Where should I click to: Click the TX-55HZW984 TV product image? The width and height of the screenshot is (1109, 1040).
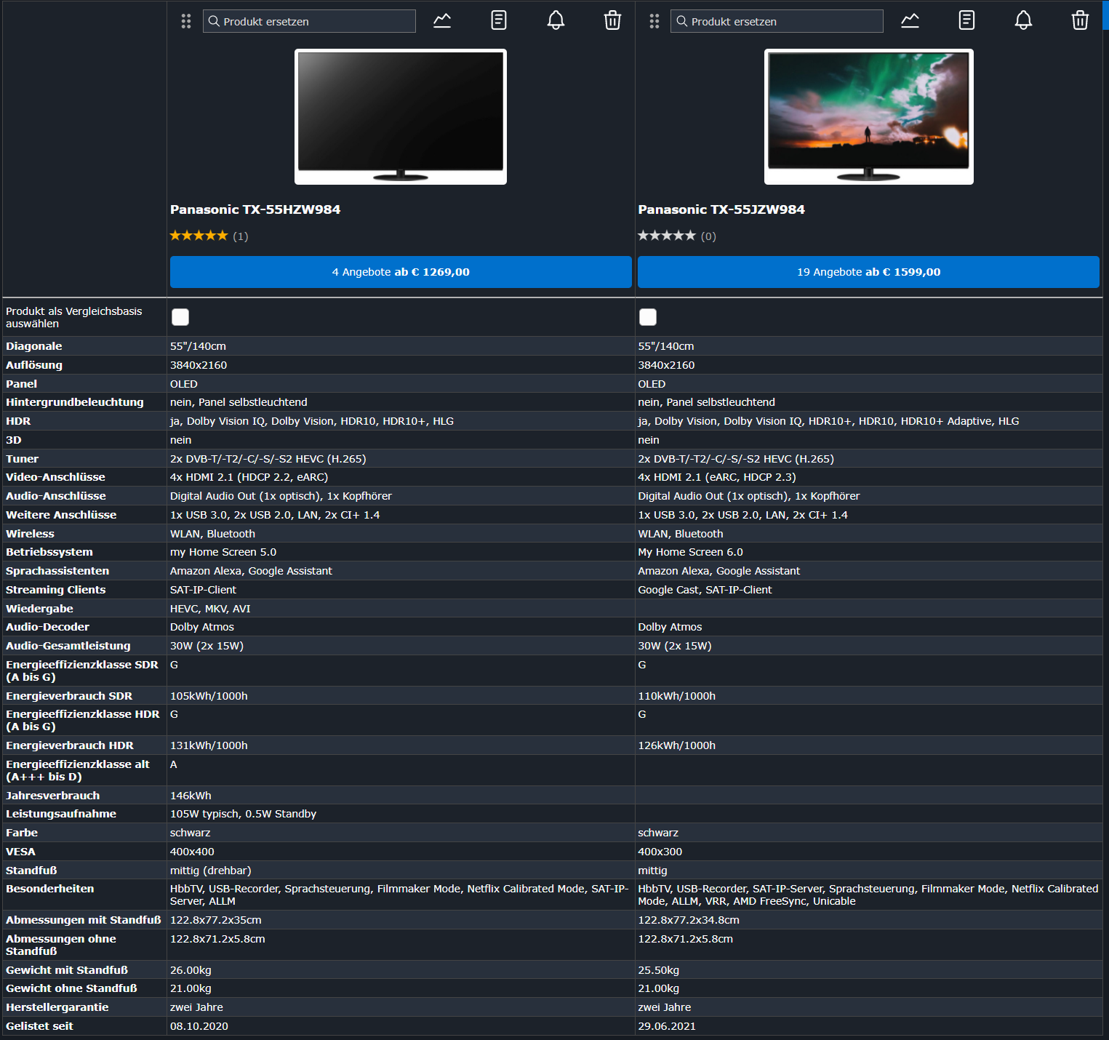pyautogui.click(x=401, y=116)
